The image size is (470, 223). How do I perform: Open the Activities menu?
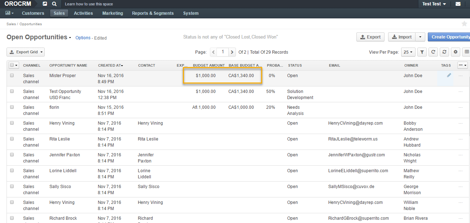tap(83, 13)
